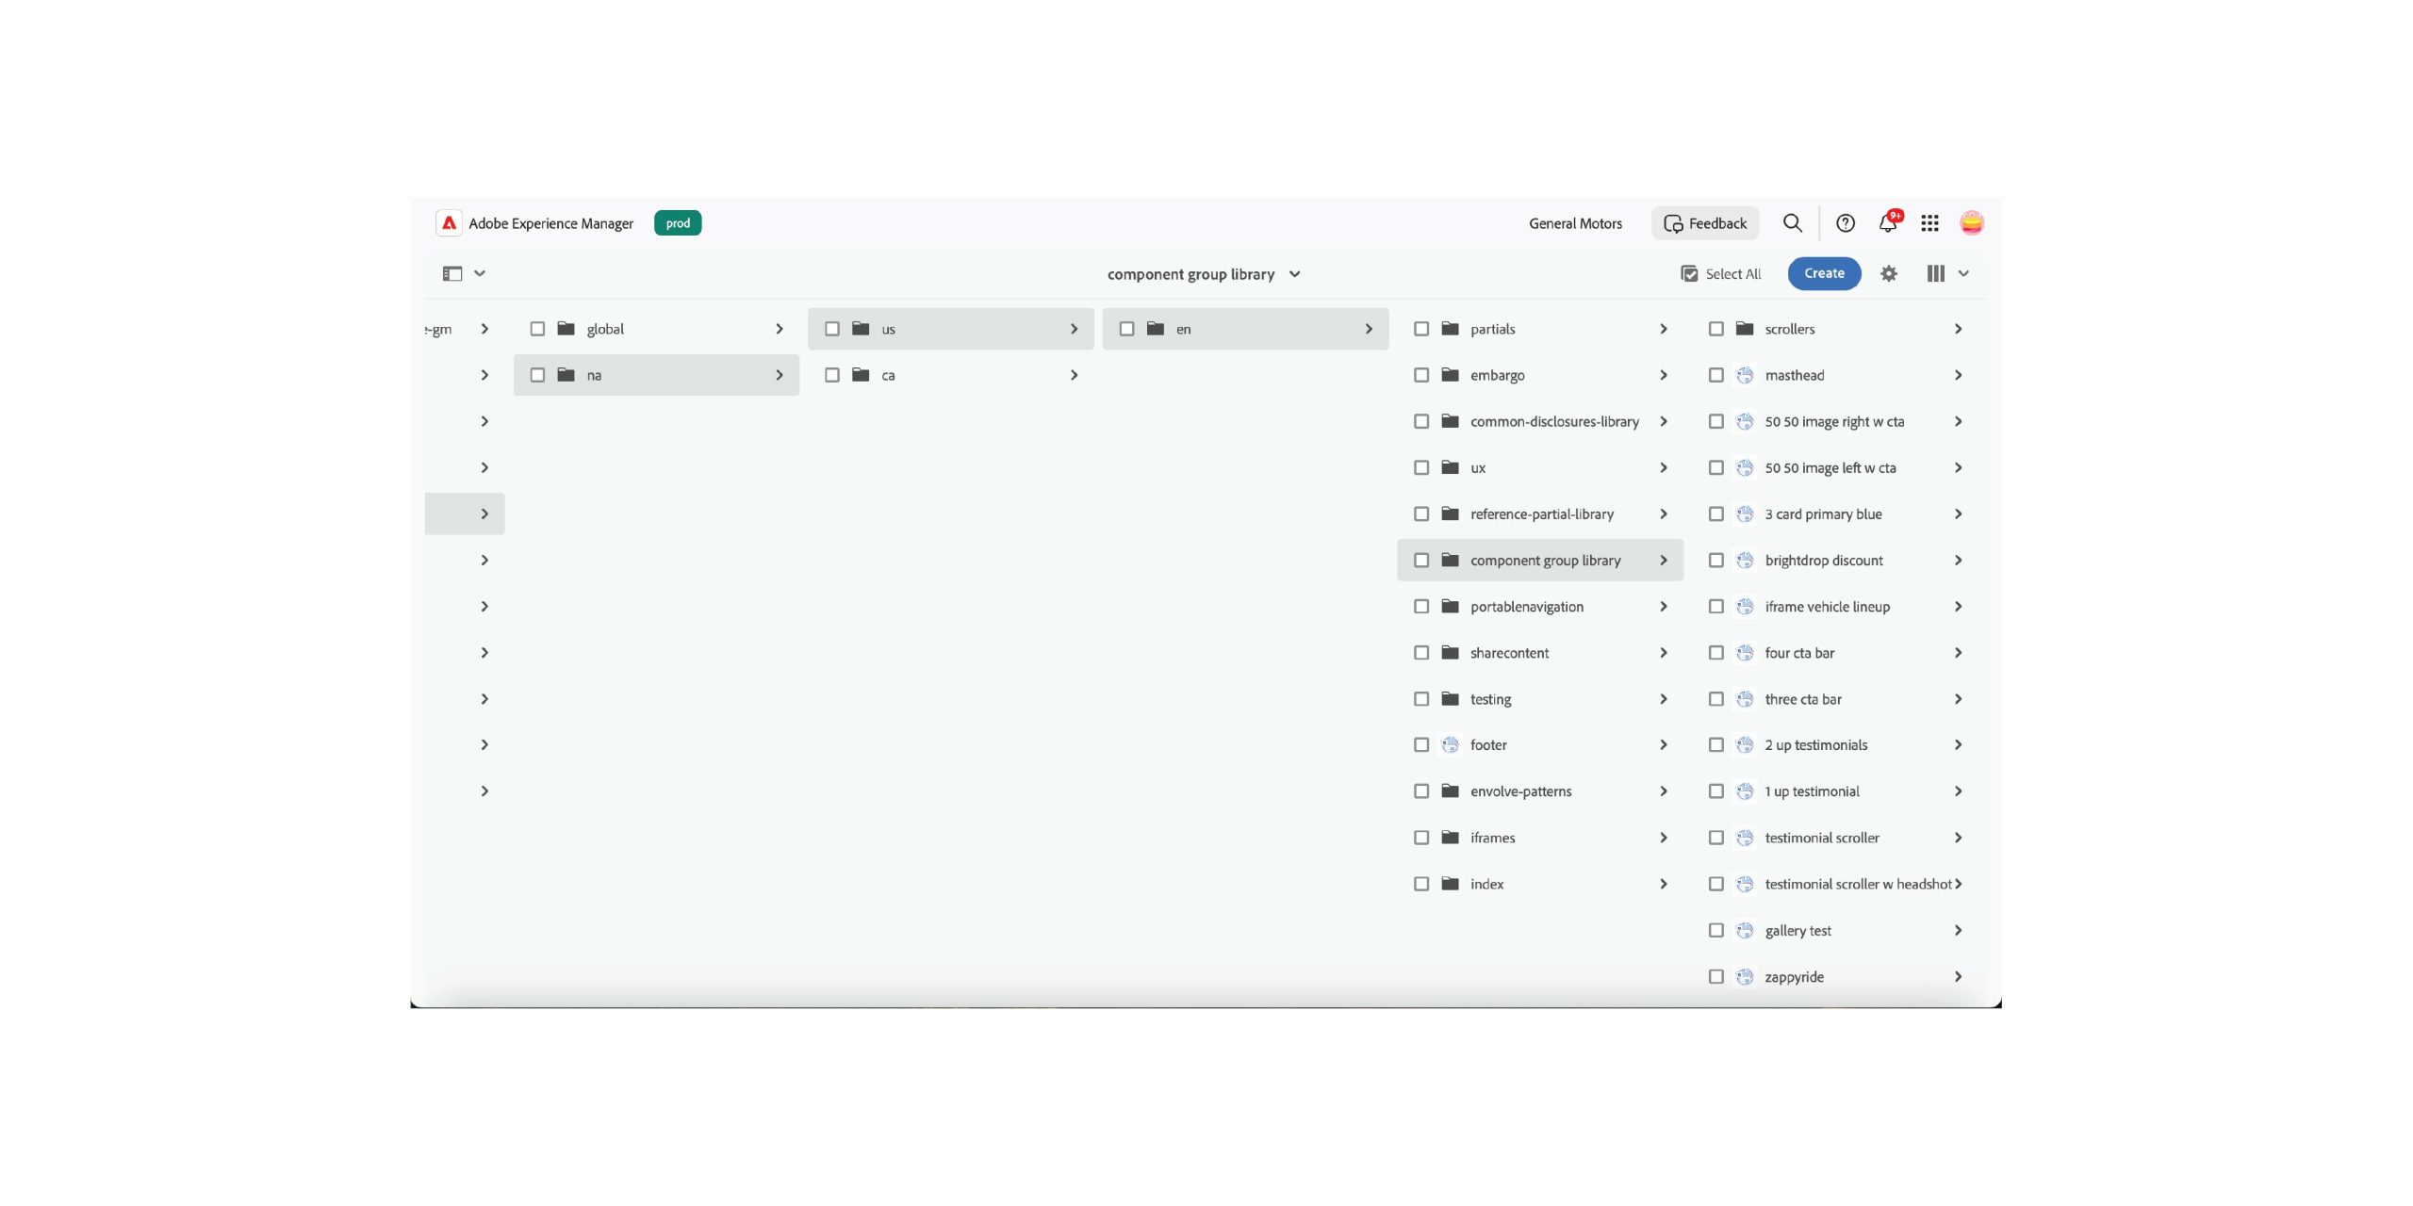The width and height of the screenshot is (2413, 1206).
Task: Click the Adobe logo icon
Action: (x=450, y=223)
